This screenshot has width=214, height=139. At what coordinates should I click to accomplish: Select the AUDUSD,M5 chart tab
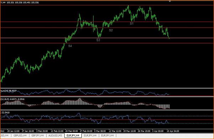coord(55,135)
